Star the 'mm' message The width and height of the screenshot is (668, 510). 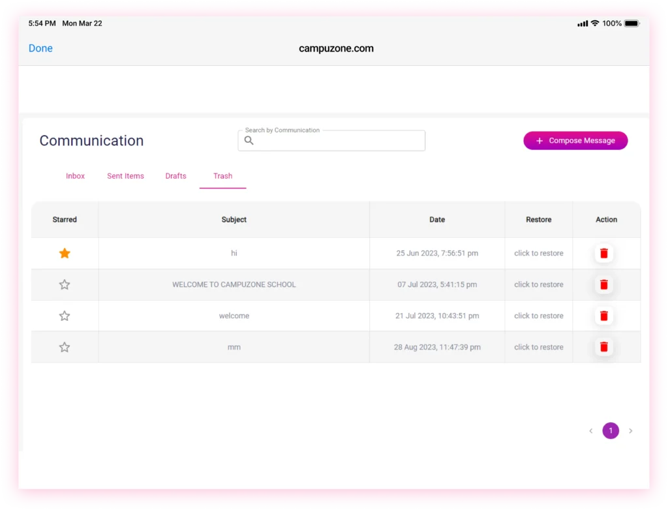[x=65, y=348]
